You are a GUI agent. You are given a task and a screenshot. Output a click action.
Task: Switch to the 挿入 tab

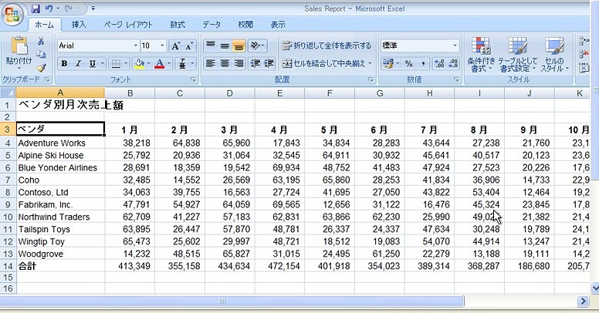pos(79,25)
